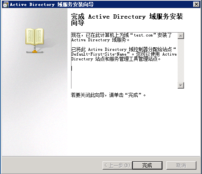Click the scrollbar track in the summary box
The height and width of the screenshot is (174, 202).
181,60
